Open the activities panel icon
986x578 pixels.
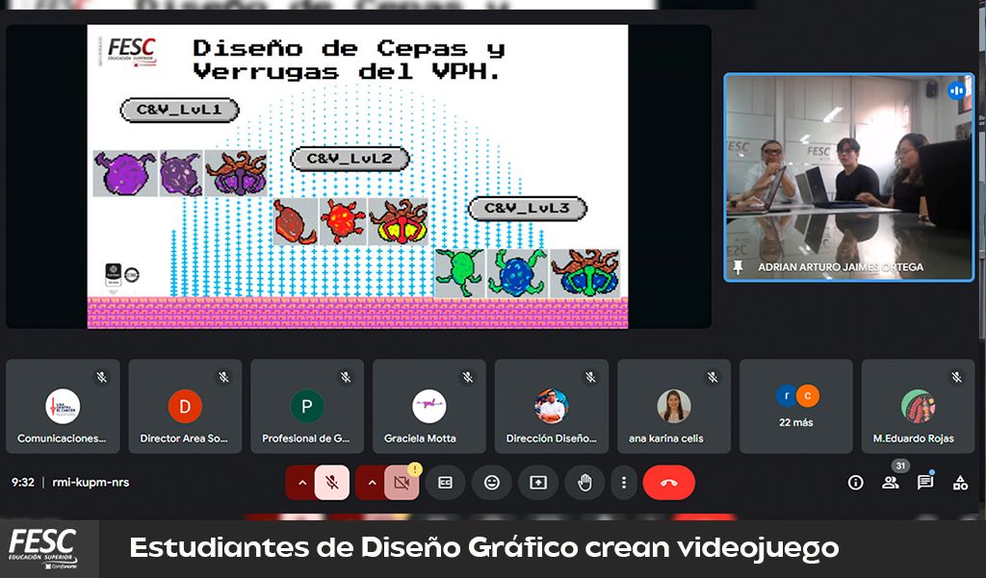(x=960, y=483)
